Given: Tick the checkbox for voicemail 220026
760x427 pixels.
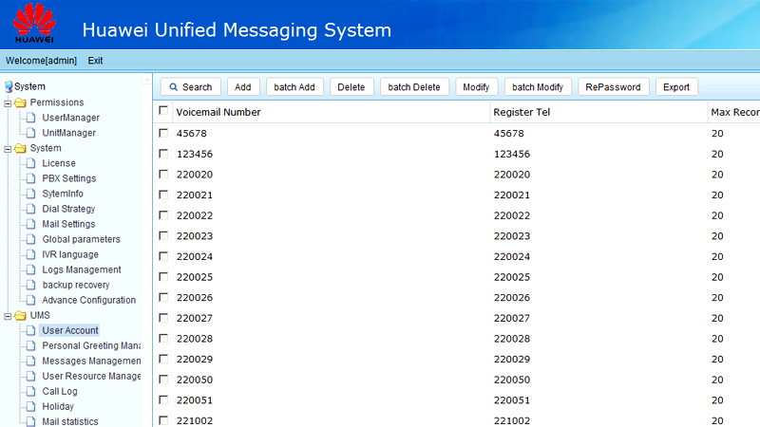Looking at the screenshot, I should pos(163,297).
